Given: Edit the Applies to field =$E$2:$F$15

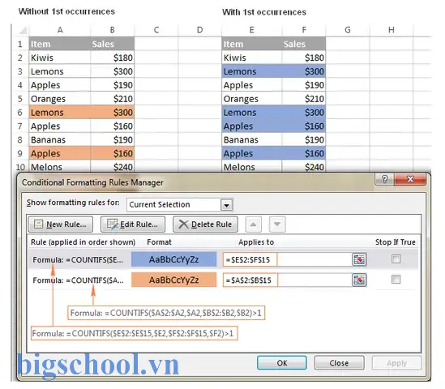Looking at the screenshot, I should click(287, 259).
